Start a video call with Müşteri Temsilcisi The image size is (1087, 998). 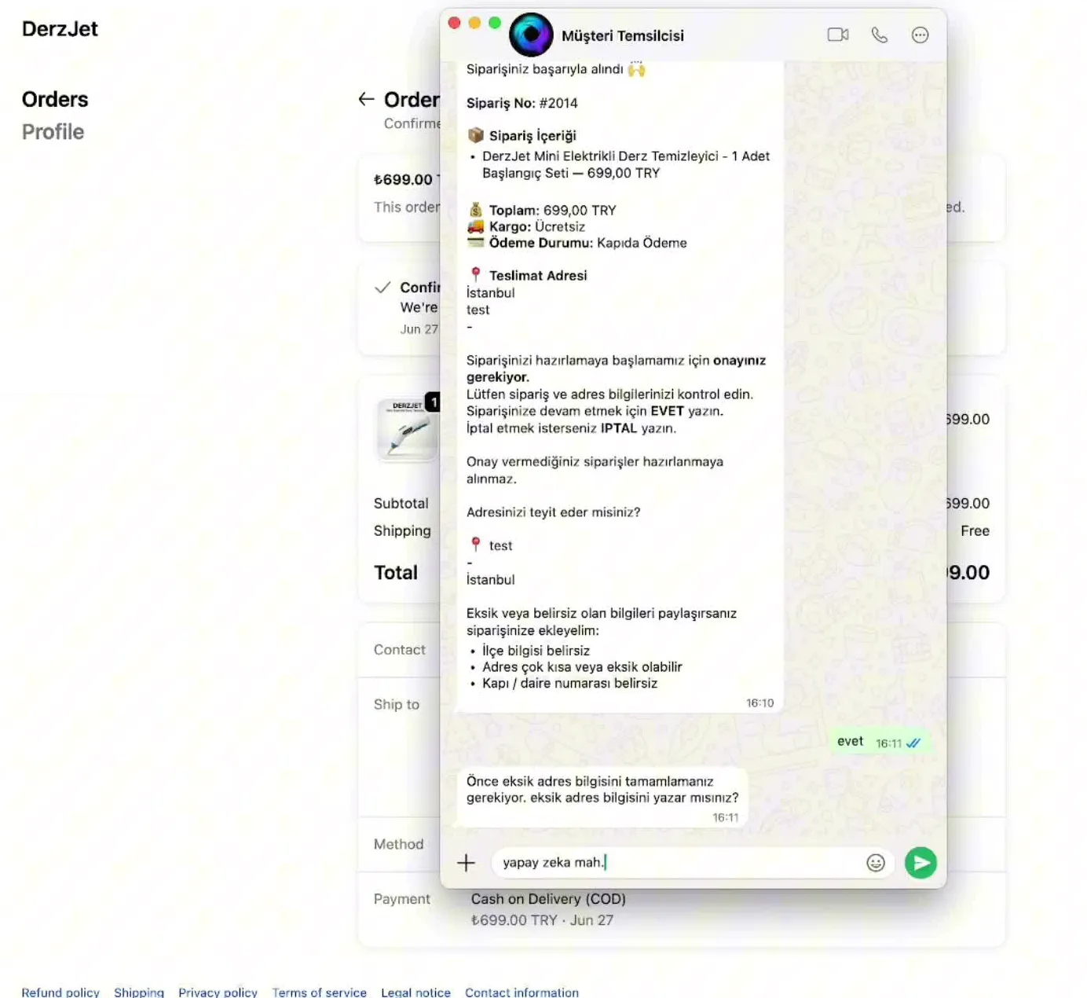pyautogui.click(x=838, y=35)
